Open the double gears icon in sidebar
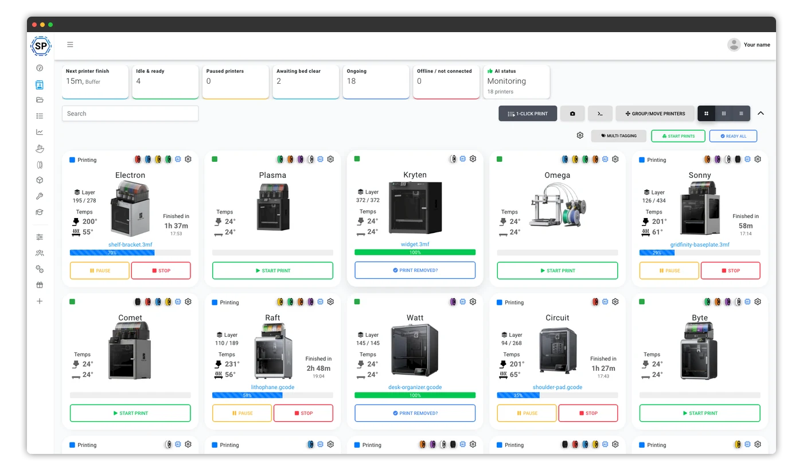This screenshot has width=803, height=470. click(40, 269)
